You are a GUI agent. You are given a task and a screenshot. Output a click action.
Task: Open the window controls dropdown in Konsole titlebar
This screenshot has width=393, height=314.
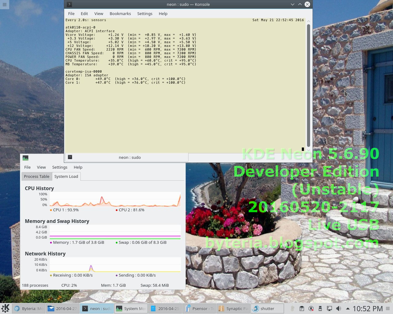click(292, 4)
